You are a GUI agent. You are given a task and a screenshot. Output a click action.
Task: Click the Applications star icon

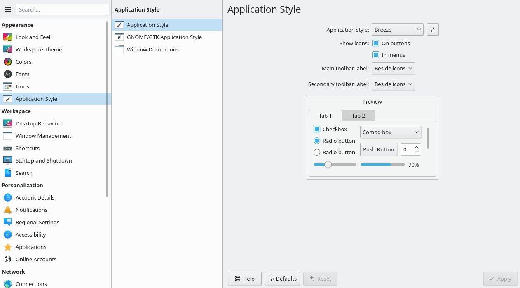click(x=8, y=247)
